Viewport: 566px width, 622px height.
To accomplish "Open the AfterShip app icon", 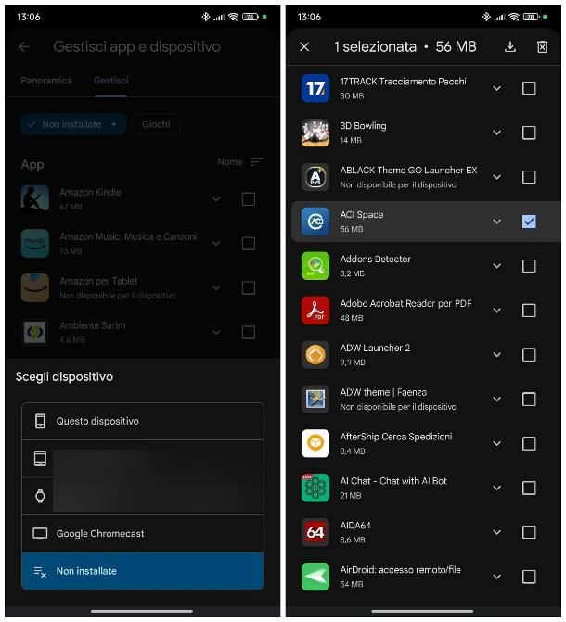I will 315,443.
